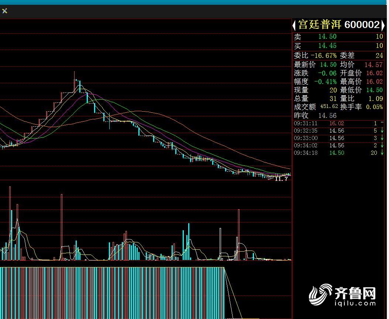This screenshot has height=319, width=389.
Task: Select the 09:34:18 trade row
Action: tap(339, 153)
